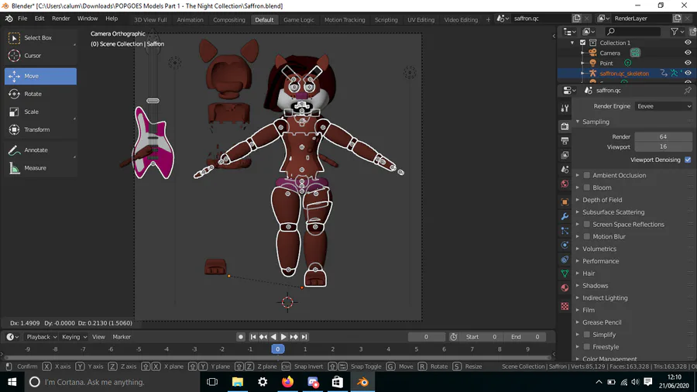Image resolution: width=697 pixels, height=392 pixels.
Task: Click the timeline View menu
Action: coord(98,337)
